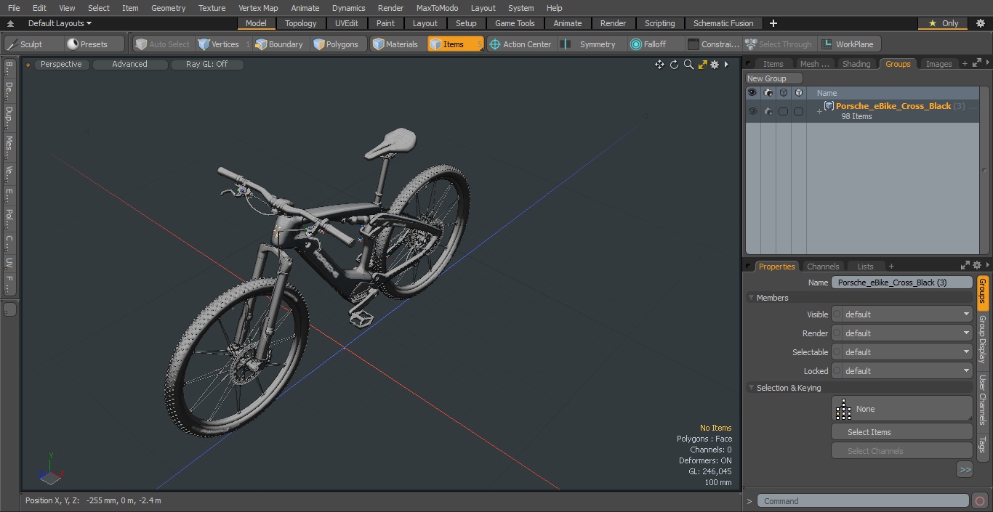Toggle the Locked channel circle
The height and width of the screenshot is (512, 993).
(x=837, y=371)
